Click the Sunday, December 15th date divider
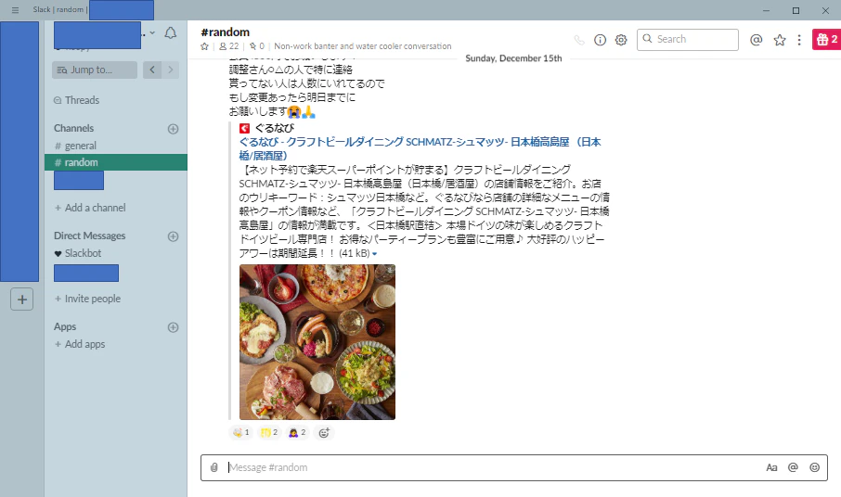The height and width of the screenshot is (497, 841). (x=513, y=58)
